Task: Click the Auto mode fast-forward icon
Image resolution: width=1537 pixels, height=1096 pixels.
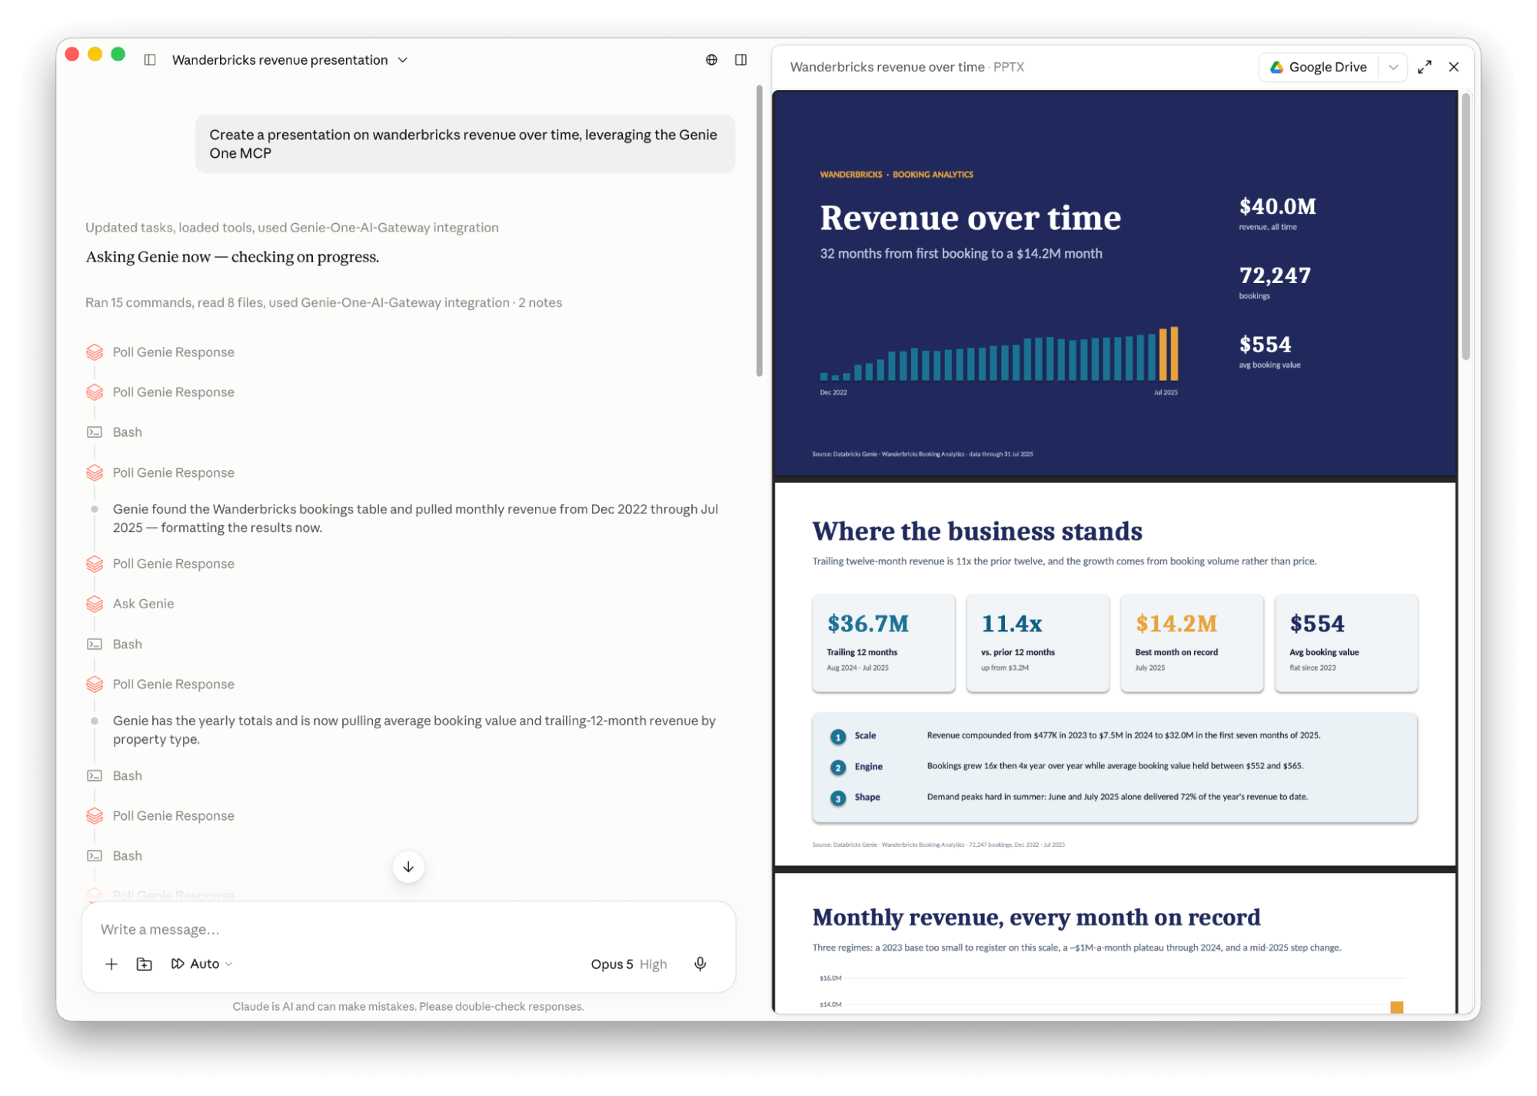Action: 178,964
